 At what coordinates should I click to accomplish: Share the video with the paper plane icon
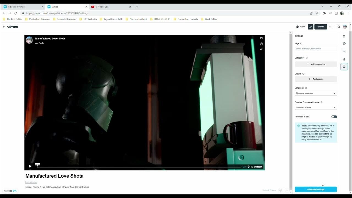click(261, 50)
